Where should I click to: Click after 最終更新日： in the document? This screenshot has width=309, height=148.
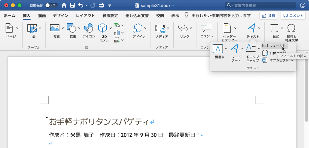(x=201, y=135)
